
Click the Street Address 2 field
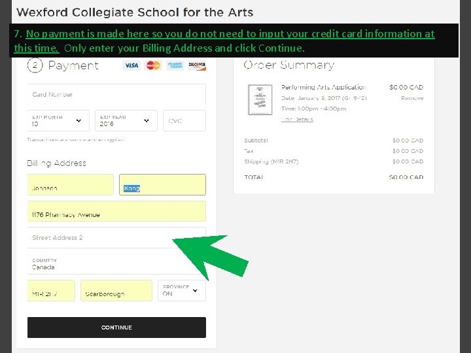(116, 238)
